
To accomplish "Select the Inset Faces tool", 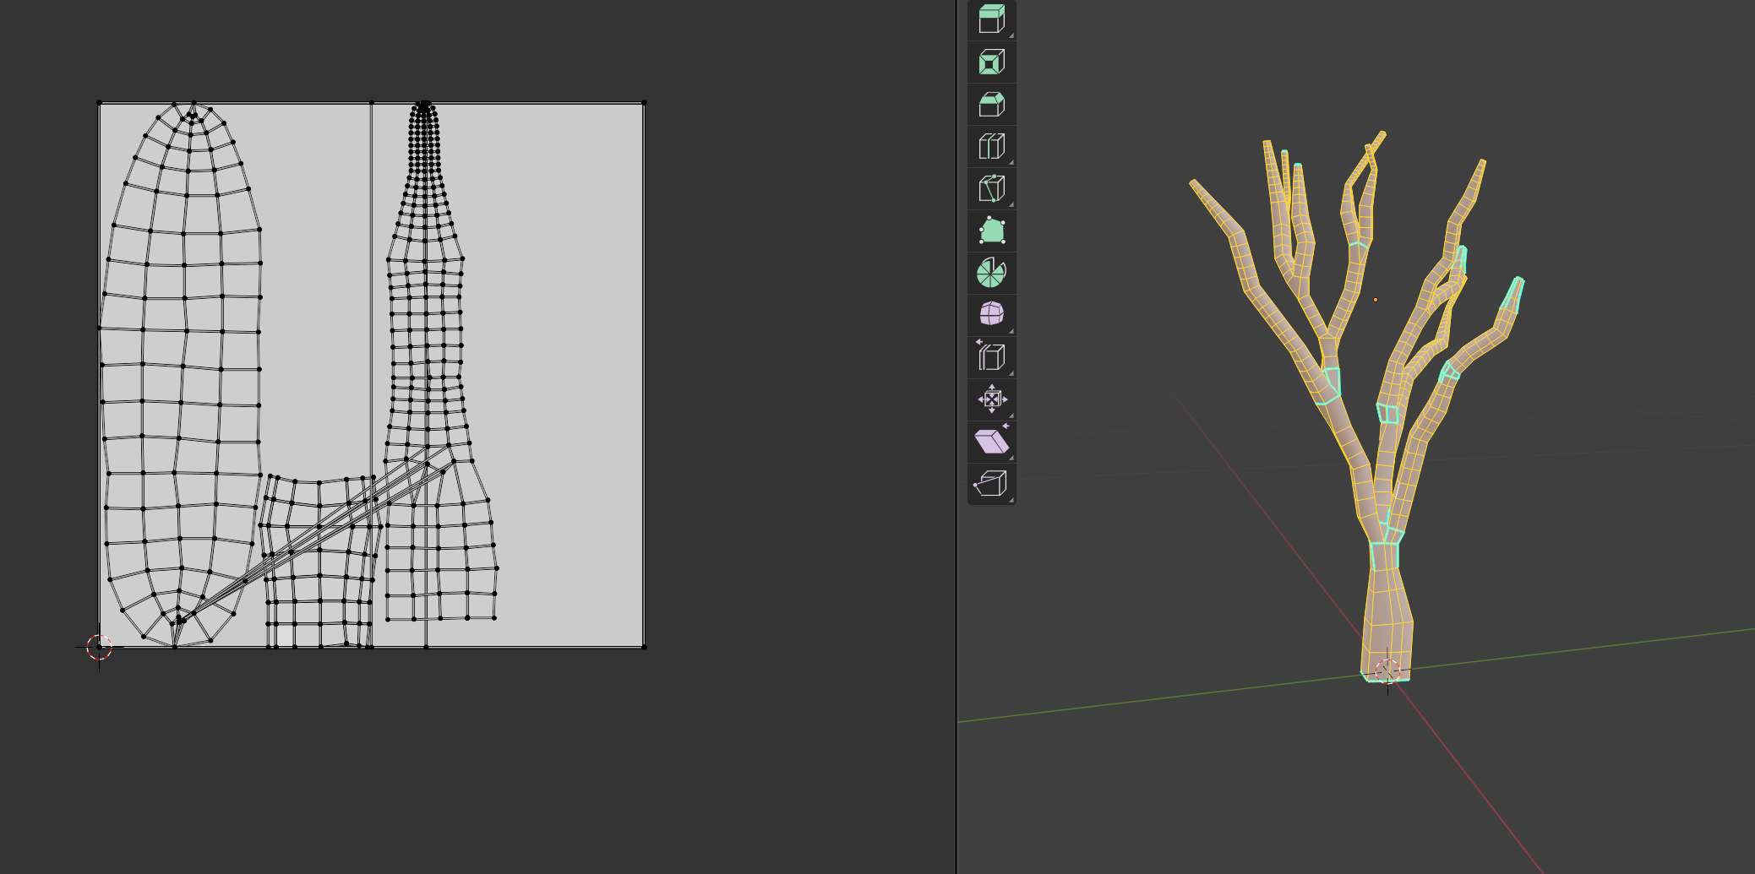I will click(x=991, y=62).
